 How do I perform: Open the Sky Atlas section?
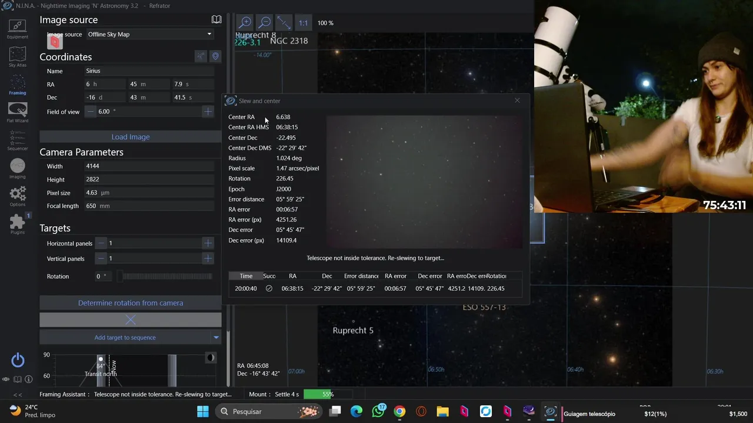18,57
